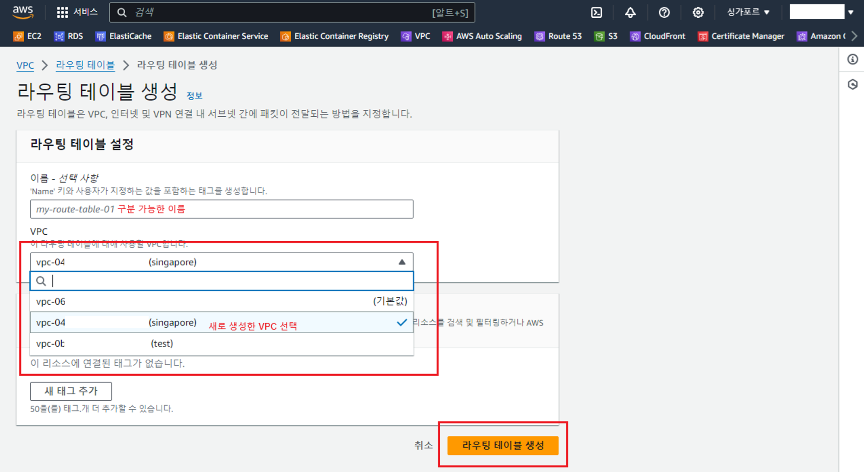Viewport: 864px width, 472px height.
Task: Open the notifications bell
Action: click(630, 13)
